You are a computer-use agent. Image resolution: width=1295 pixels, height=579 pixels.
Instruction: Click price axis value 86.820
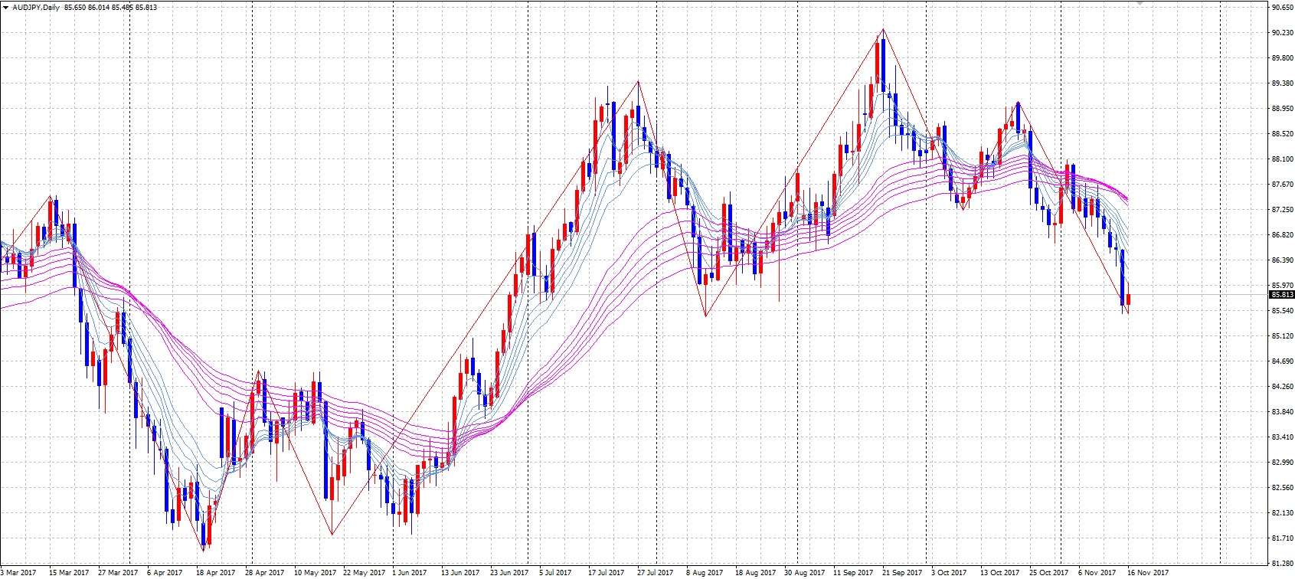(x=1283, y=235)
